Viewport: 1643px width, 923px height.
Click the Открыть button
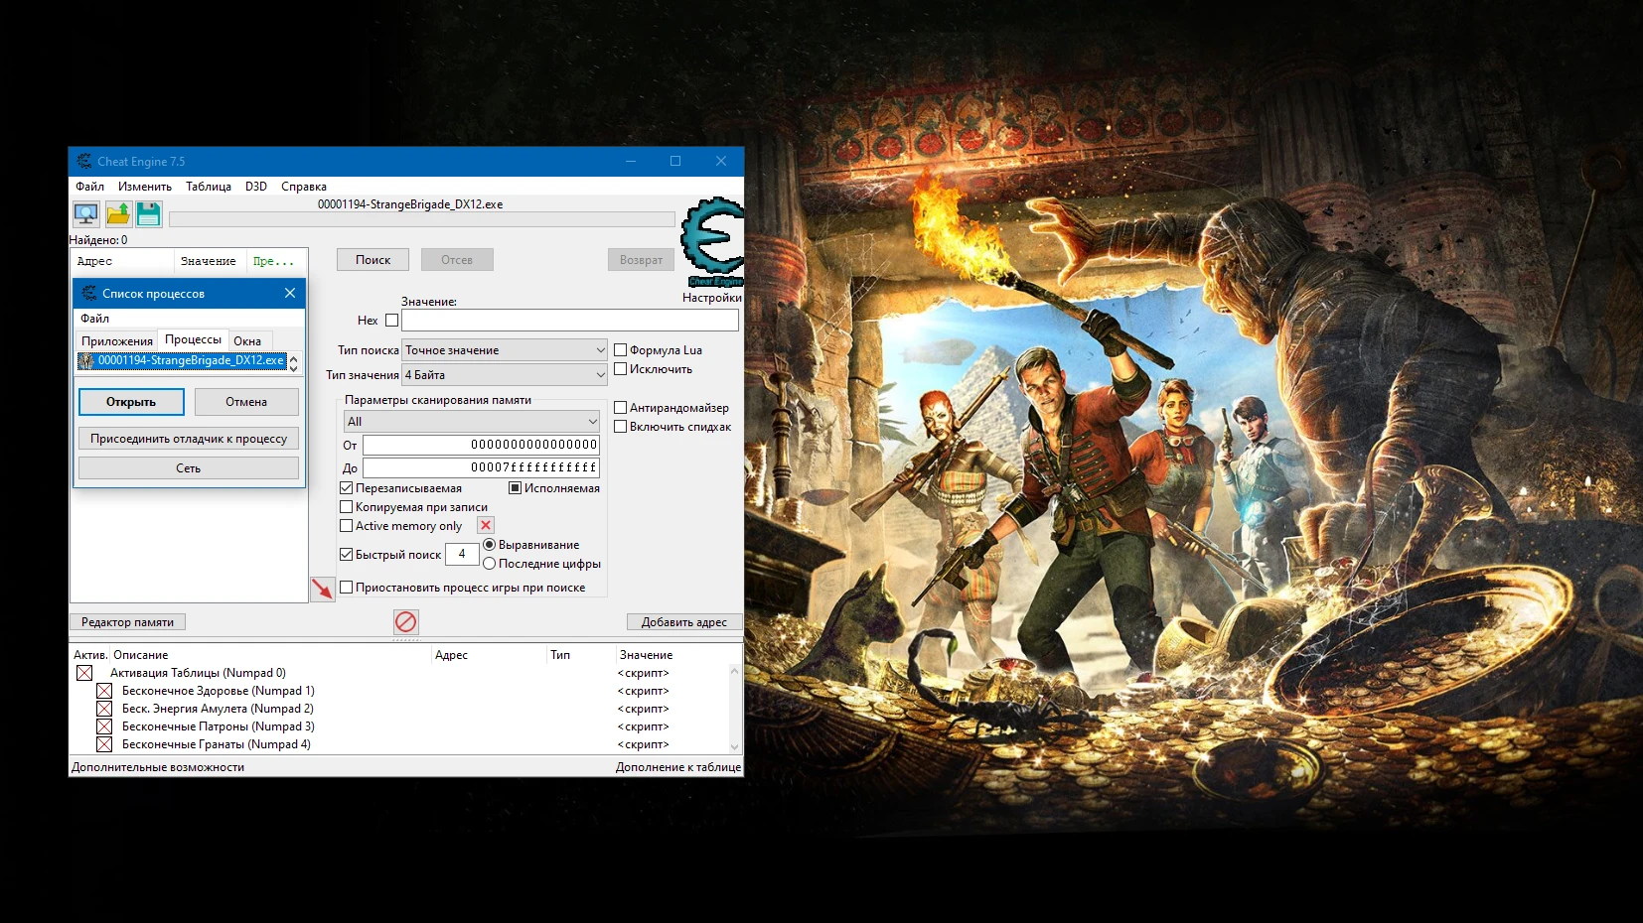pos(130,402)
